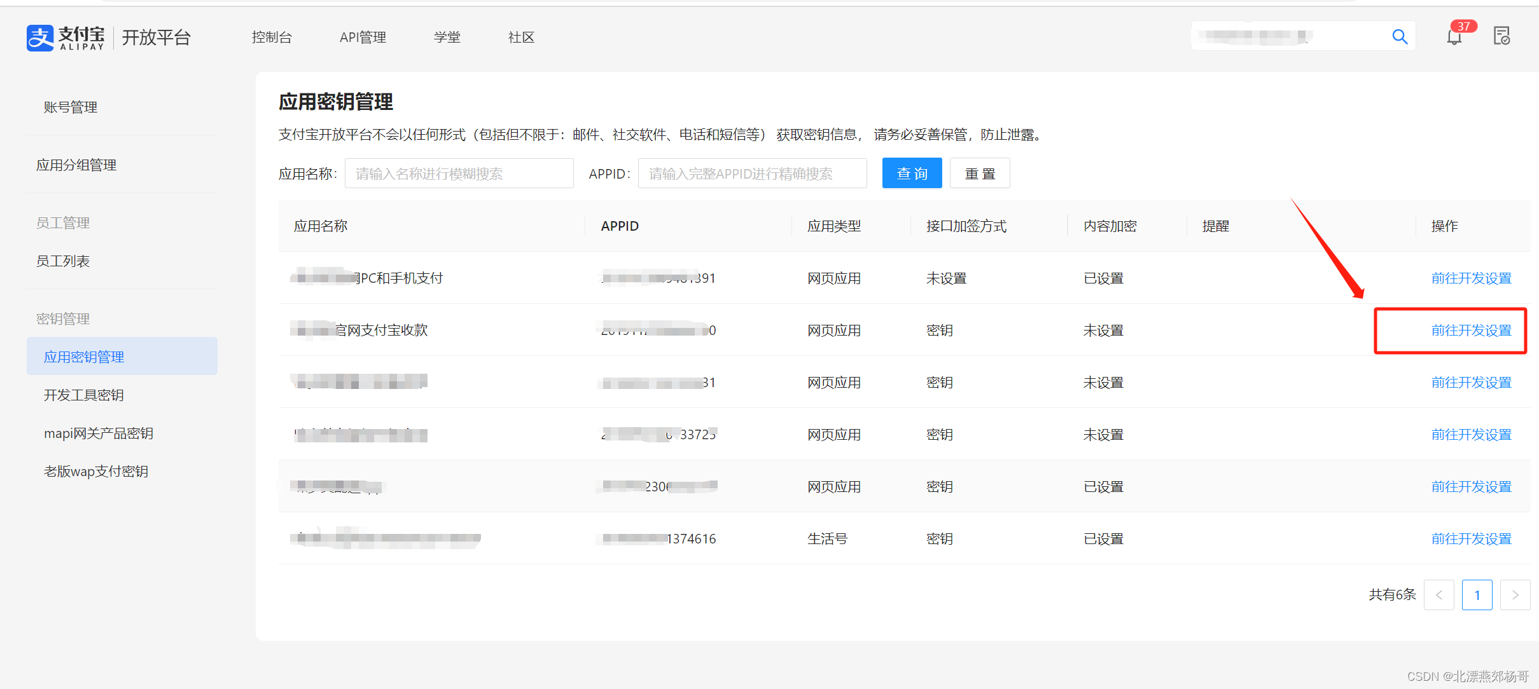Go to next page arrow

(1515, 595)
